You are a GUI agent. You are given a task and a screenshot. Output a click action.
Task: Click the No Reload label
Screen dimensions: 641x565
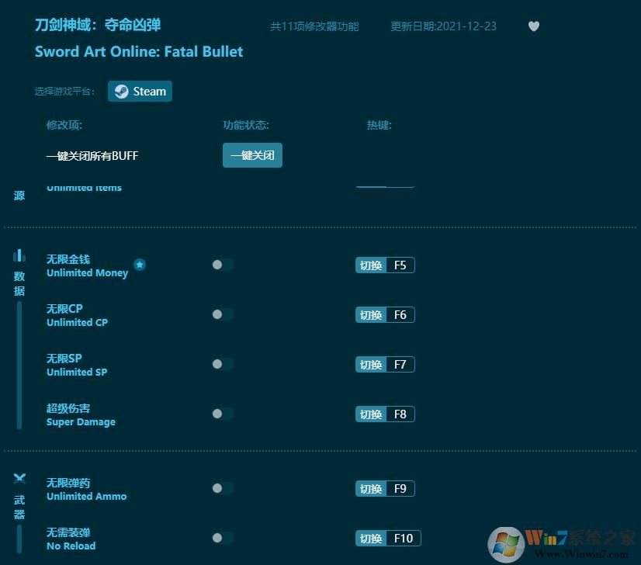point(71,546)
